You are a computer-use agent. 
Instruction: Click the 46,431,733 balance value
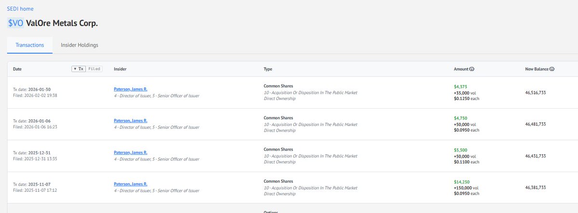tap(535, 156)
